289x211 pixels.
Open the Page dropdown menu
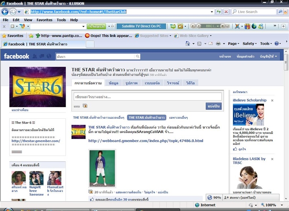(x=233, y=44)
